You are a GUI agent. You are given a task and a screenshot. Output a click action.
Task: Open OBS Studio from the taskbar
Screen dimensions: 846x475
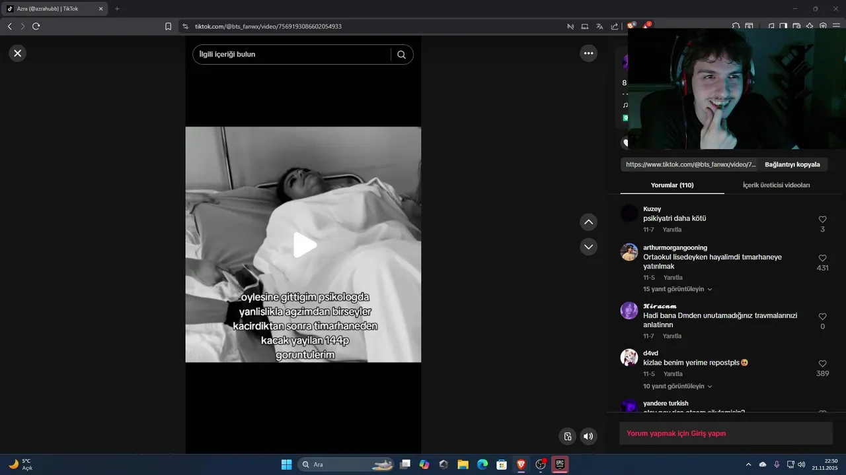[x=541, y=464]
